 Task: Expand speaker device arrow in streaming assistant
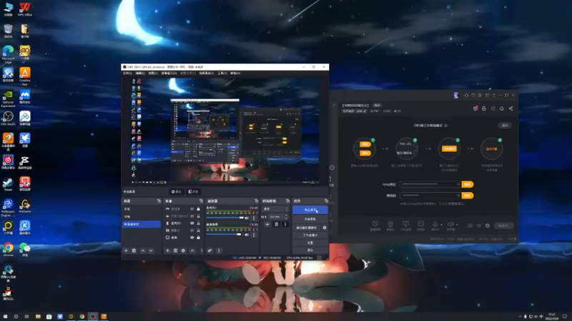coord(457,225)
